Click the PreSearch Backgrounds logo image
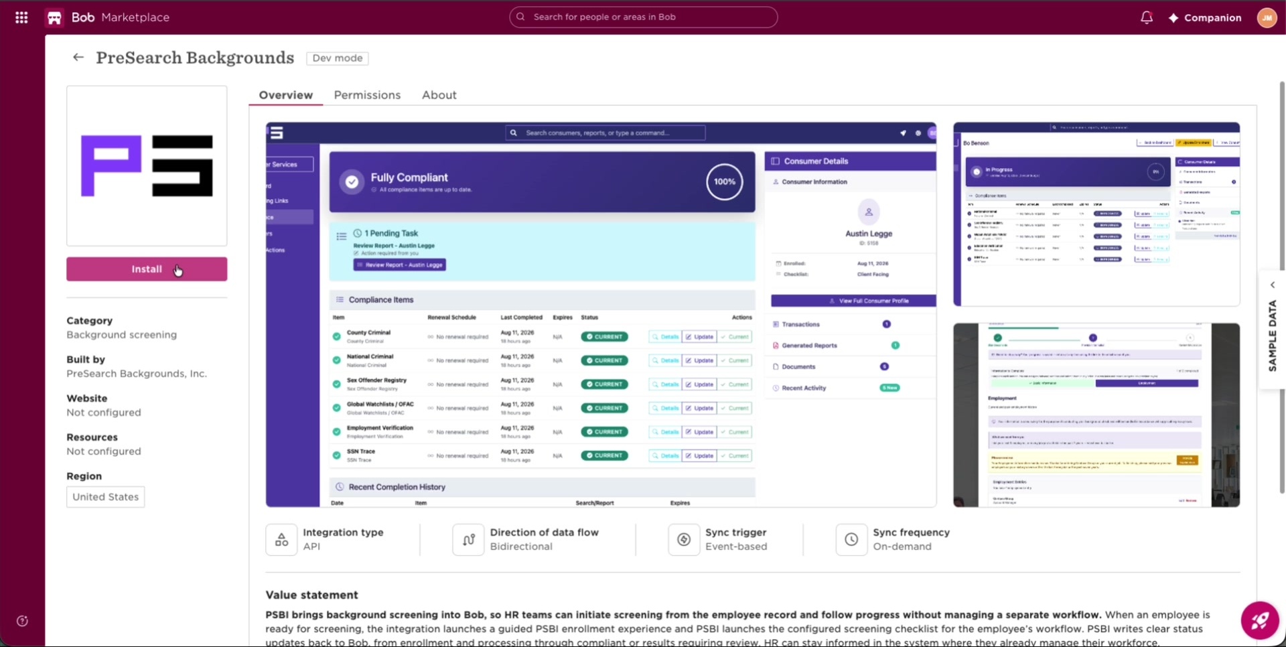Screen dimensions: 1286x647 [147, 165]
